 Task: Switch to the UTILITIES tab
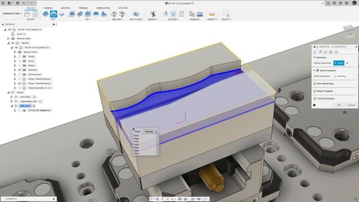pos(123,8)
